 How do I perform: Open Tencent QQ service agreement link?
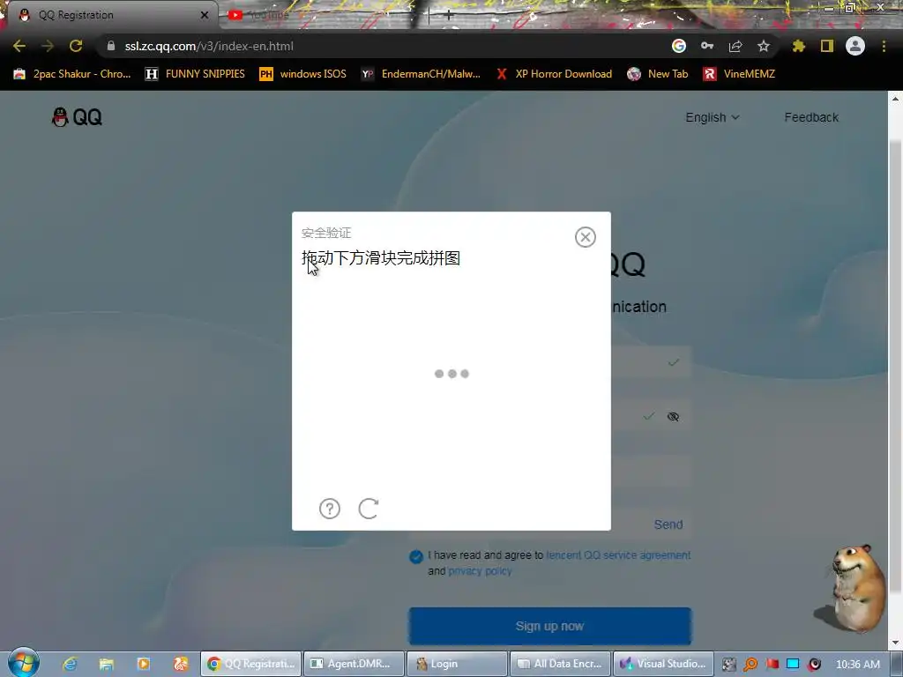point(618,555)
